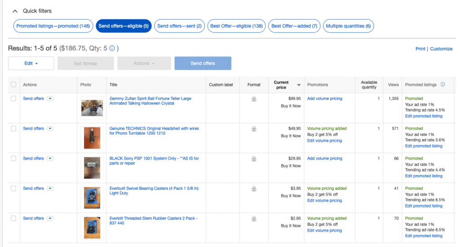
Task: Open the Edit dropdown button
Action: (31, 63)
